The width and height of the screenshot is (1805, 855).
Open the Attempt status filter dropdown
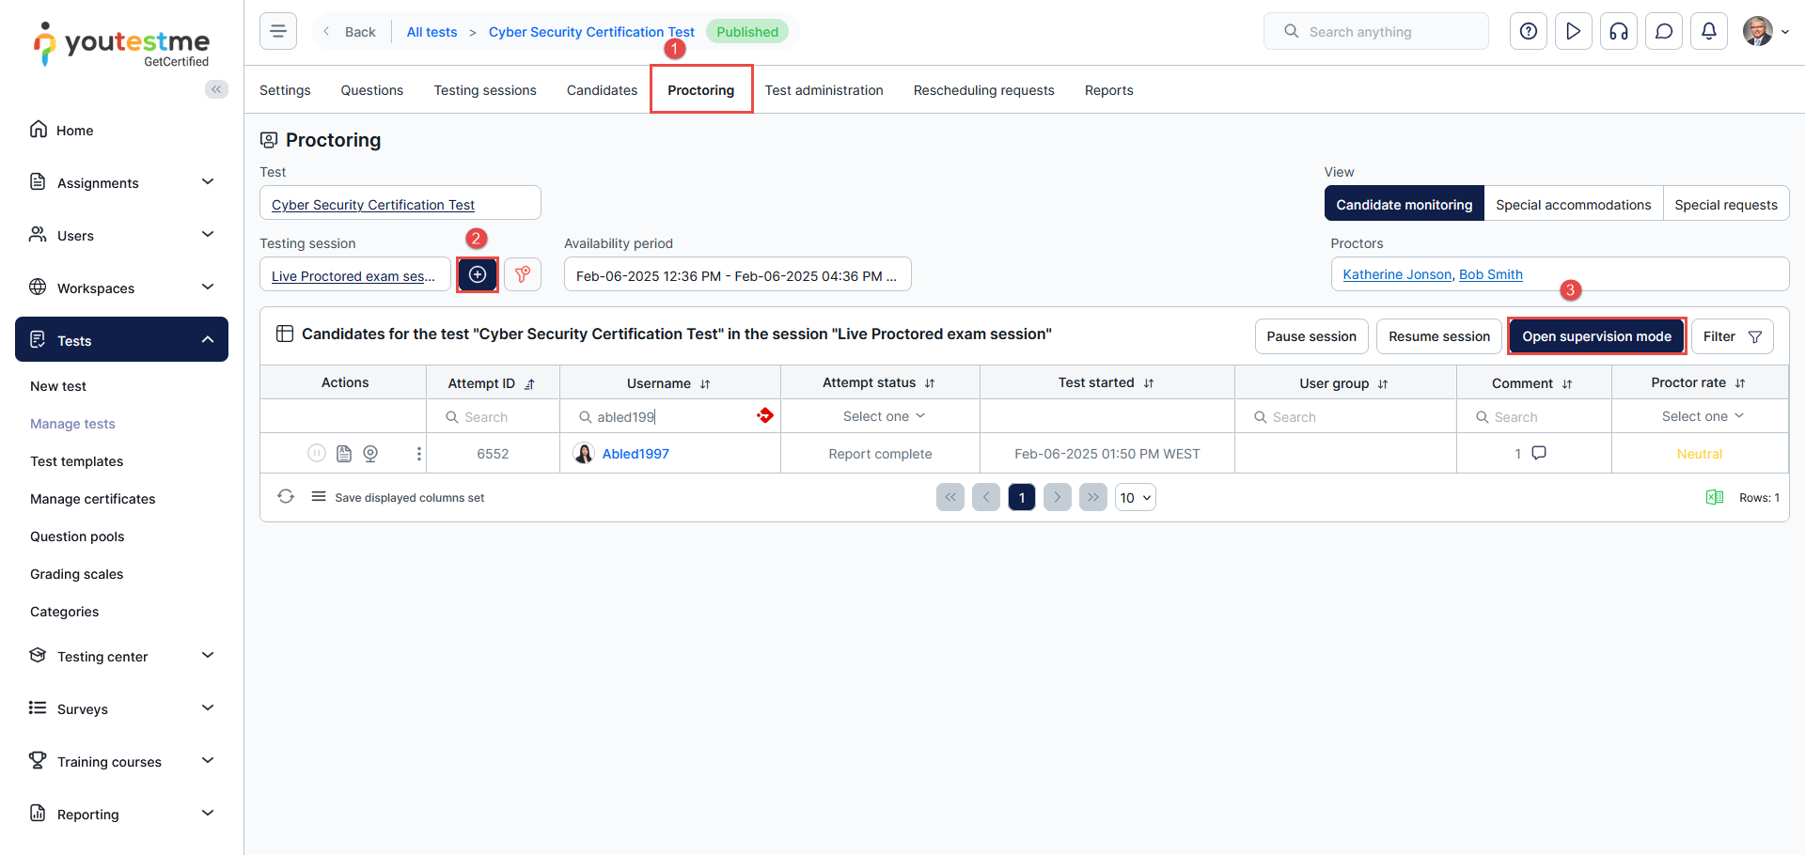pos(883,416)
